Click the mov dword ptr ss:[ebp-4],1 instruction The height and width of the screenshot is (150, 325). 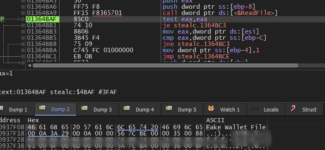[211, 51]
